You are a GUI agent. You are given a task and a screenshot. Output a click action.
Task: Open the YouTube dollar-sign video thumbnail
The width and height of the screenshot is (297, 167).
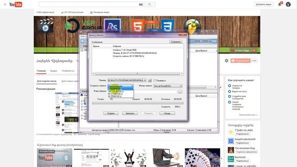tap(55, 158)
